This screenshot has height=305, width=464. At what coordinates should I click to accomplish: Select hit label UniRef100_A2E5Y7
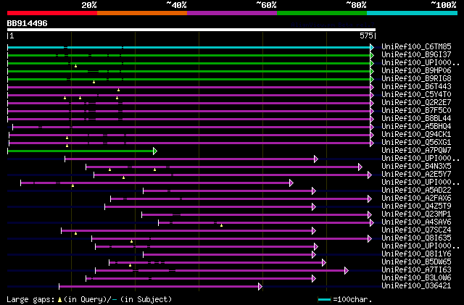[x=416, y=174]
